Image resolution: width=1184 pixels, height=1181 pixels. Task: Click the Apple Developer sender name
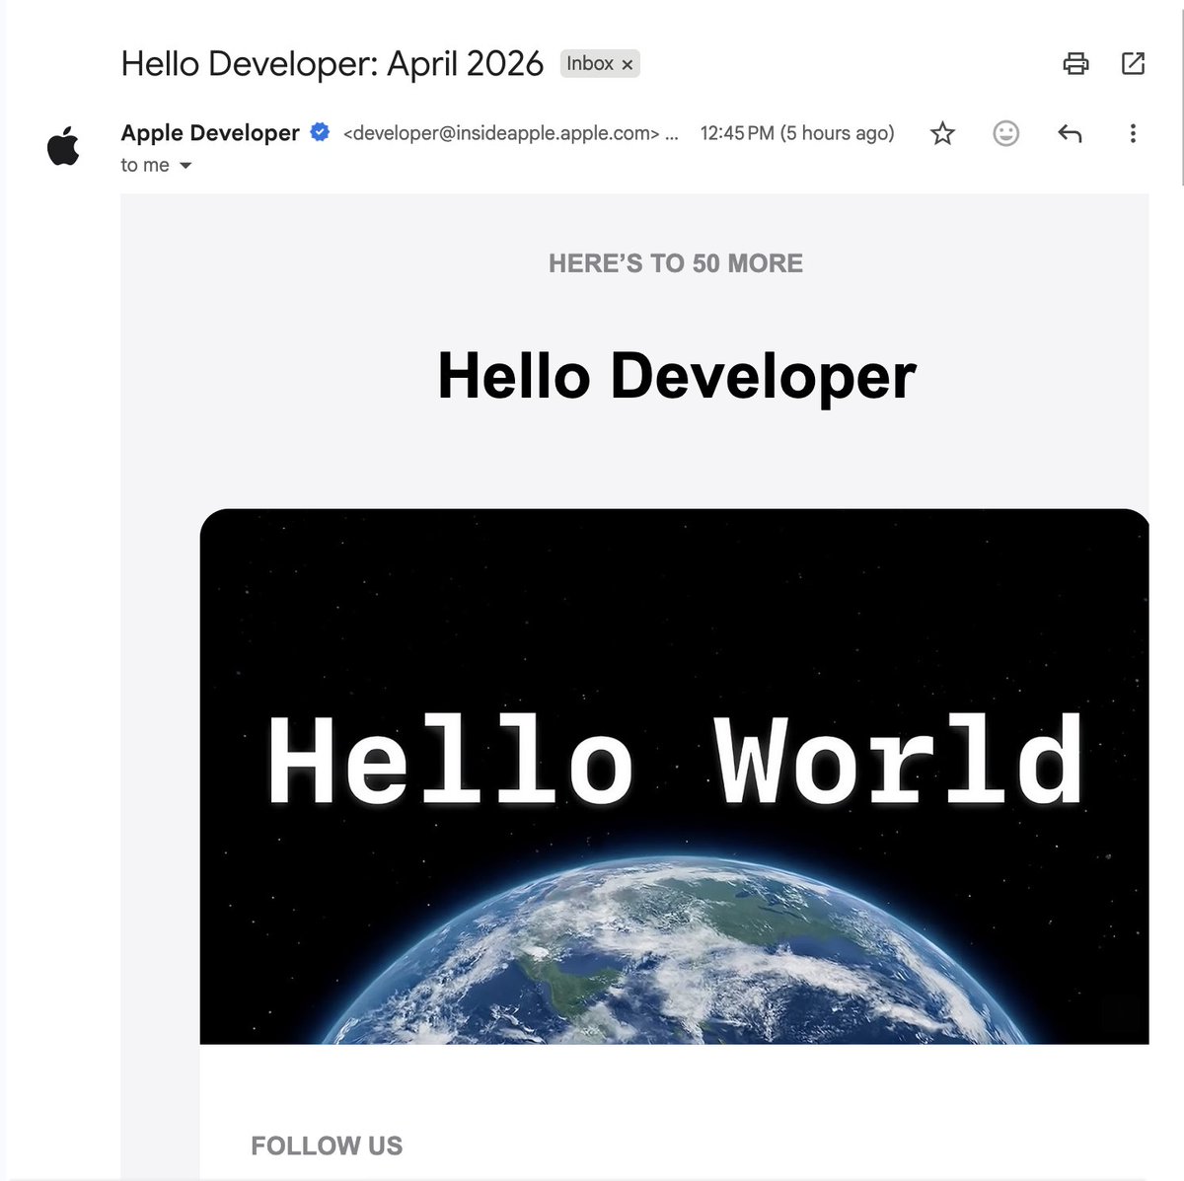210,131
